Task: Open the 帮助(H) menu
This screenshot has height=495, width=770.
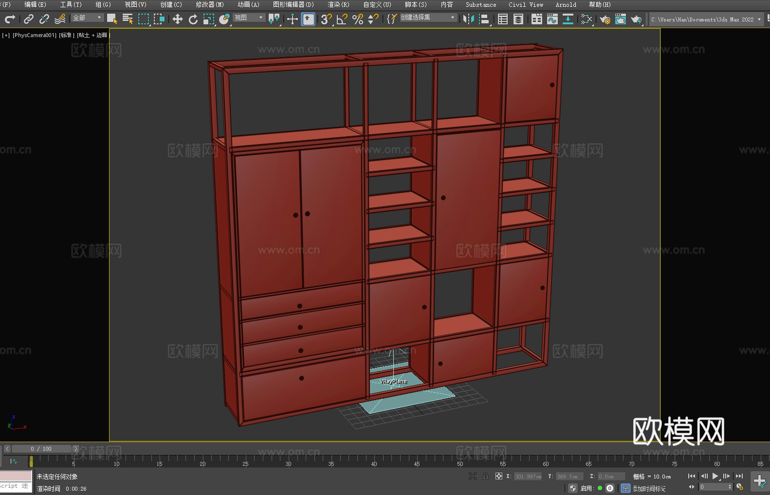Action: [x=600, y=4]
